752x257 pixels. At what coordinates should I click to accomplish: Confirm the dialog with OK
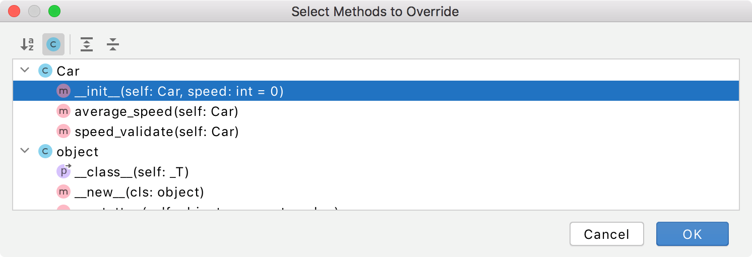[x=693, y=234]
